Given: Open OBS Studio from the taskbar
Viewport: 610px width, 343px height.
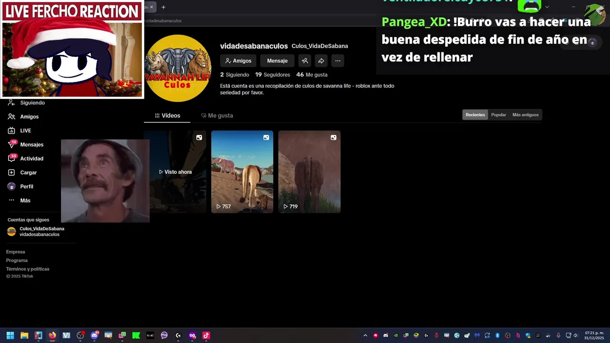Looking at the screenshot, I should [x=81, y=335].
